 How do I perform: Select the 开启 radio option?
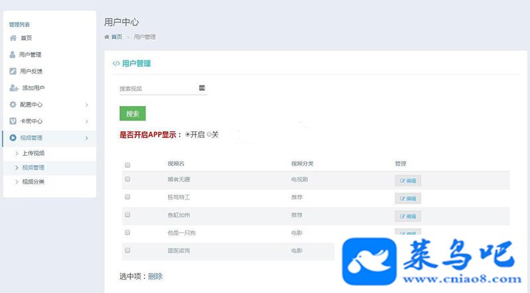point(187,135)
